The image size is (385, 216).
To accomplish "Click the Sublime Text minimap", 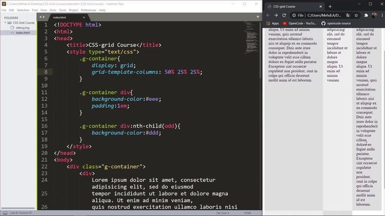I will tap(251, 38).
